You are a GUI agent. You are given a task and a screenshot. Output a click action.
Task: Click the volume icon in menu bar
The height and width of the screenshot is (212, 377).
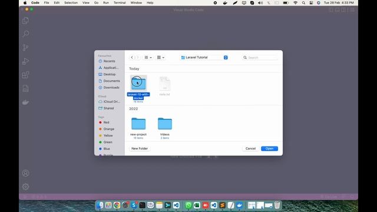pos(260,2)
